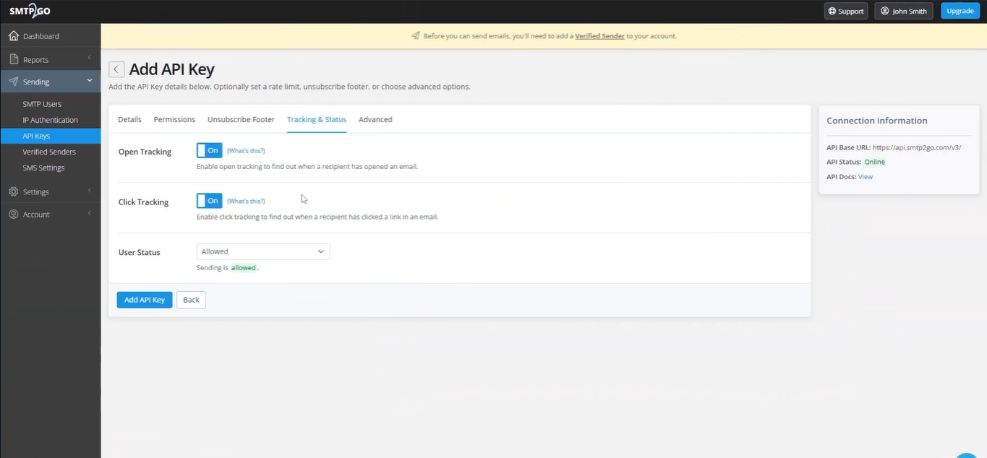Click the SMTP2GO logo

[30, 10]
